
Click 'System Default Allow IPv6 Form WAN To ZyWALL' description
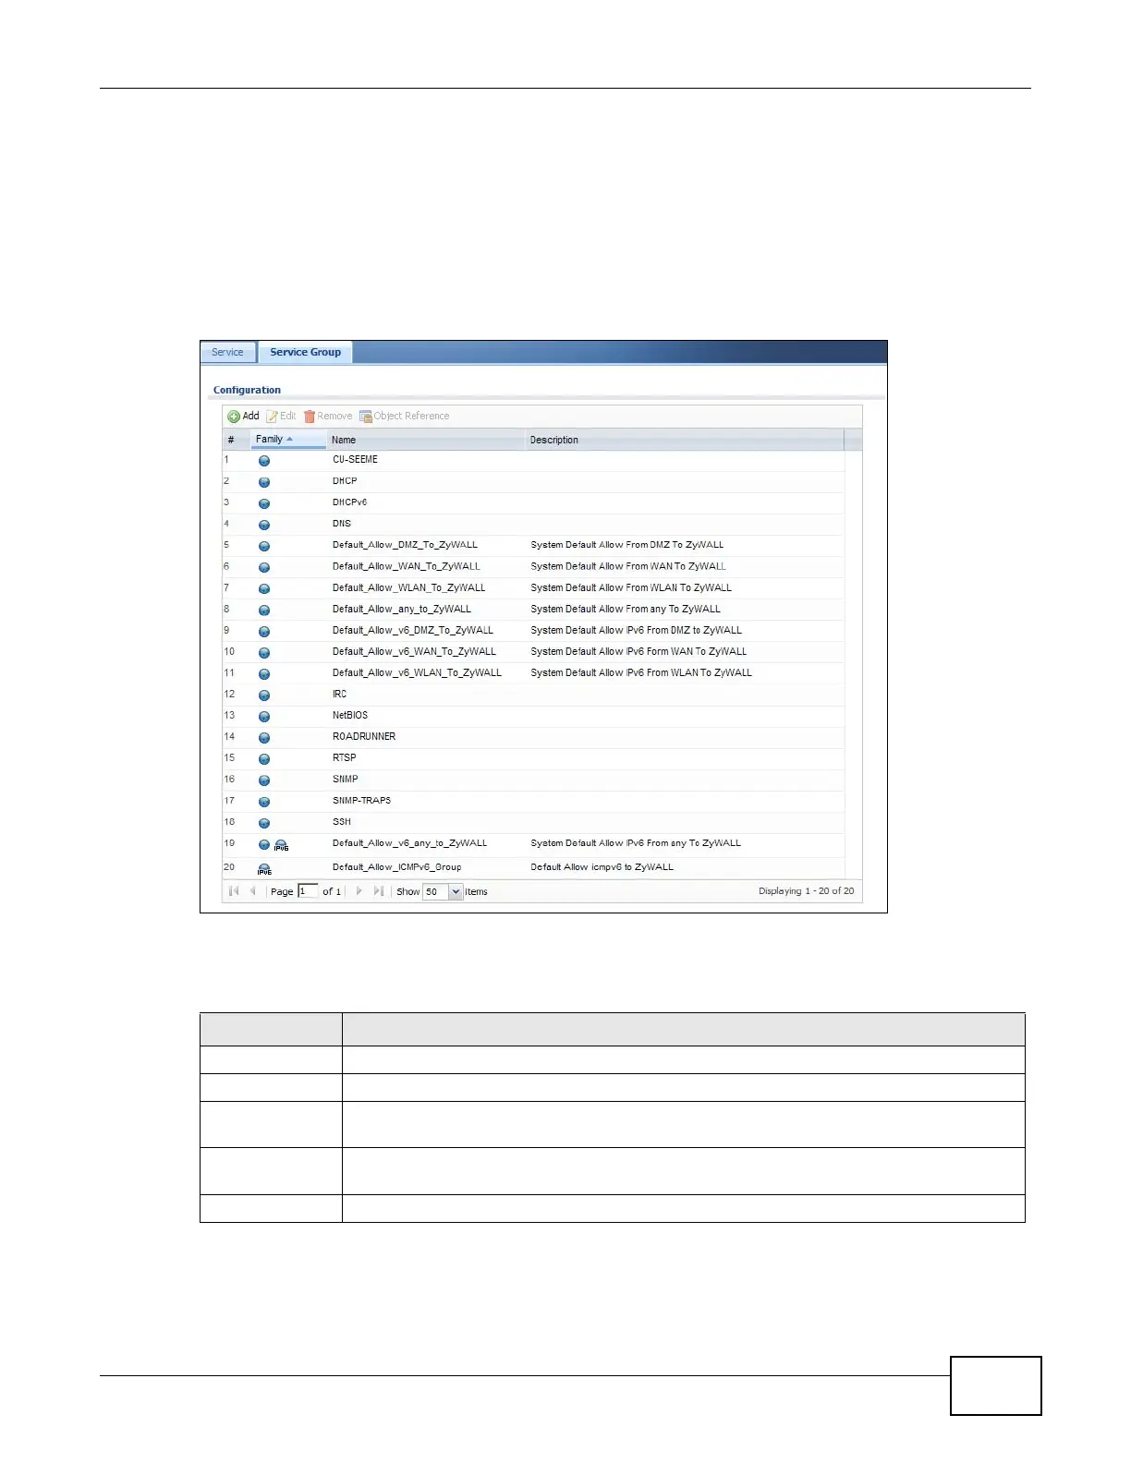(638, 652)
